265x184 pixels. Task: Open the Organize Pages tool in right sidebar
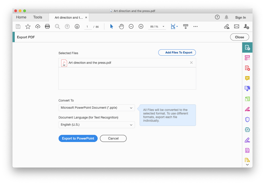247,57
